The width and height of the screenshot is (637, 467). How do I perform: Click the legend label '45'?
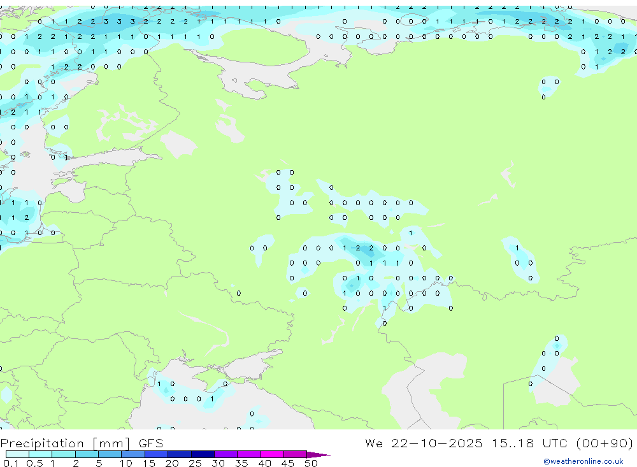point(288,463)
